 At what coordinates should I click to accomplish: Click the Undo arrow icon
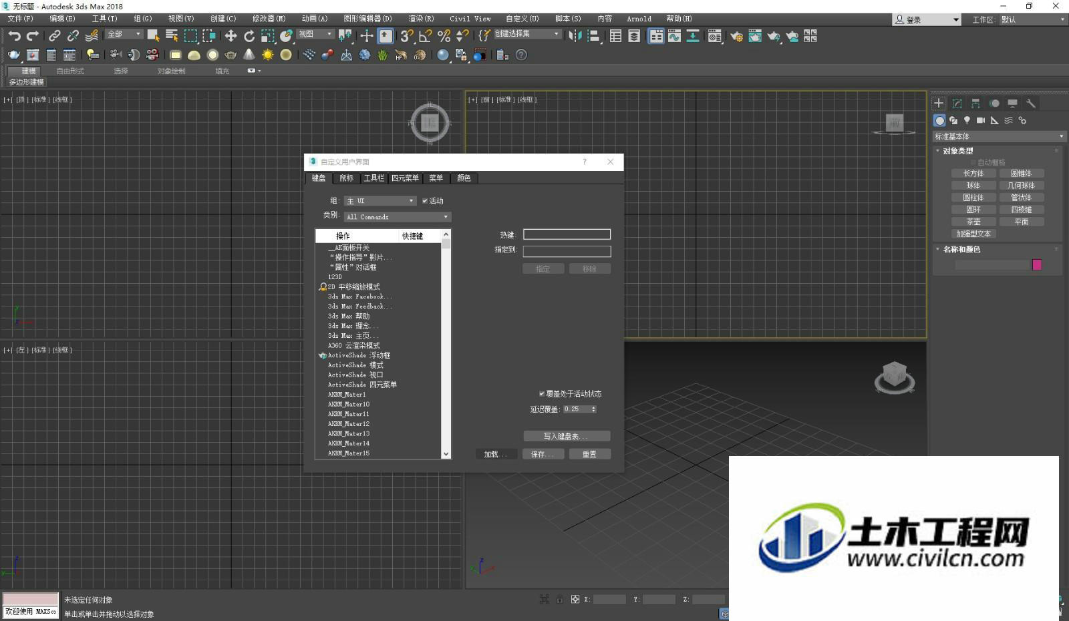click(x=15, y=36)
